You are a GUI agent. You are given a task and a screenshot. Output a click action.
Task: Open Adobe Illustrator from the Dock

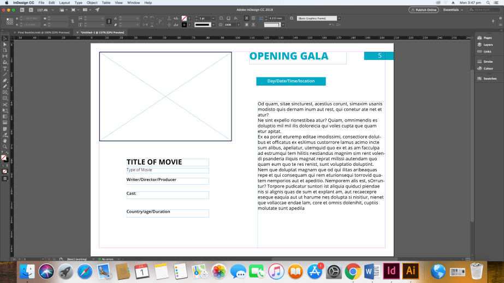click(411, 271)
